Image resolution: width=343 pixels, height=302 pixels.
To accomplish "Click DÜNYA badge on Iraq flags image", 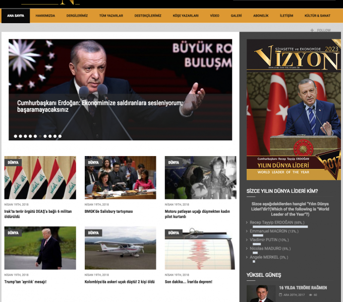I will (x=13, y=163).
